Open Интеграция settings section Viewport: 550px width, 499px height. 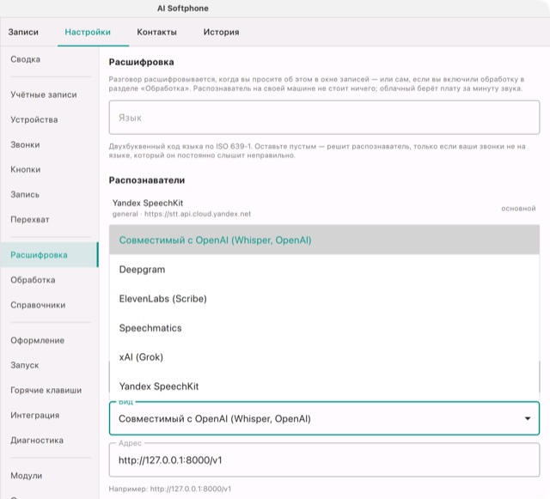(50, 415)
